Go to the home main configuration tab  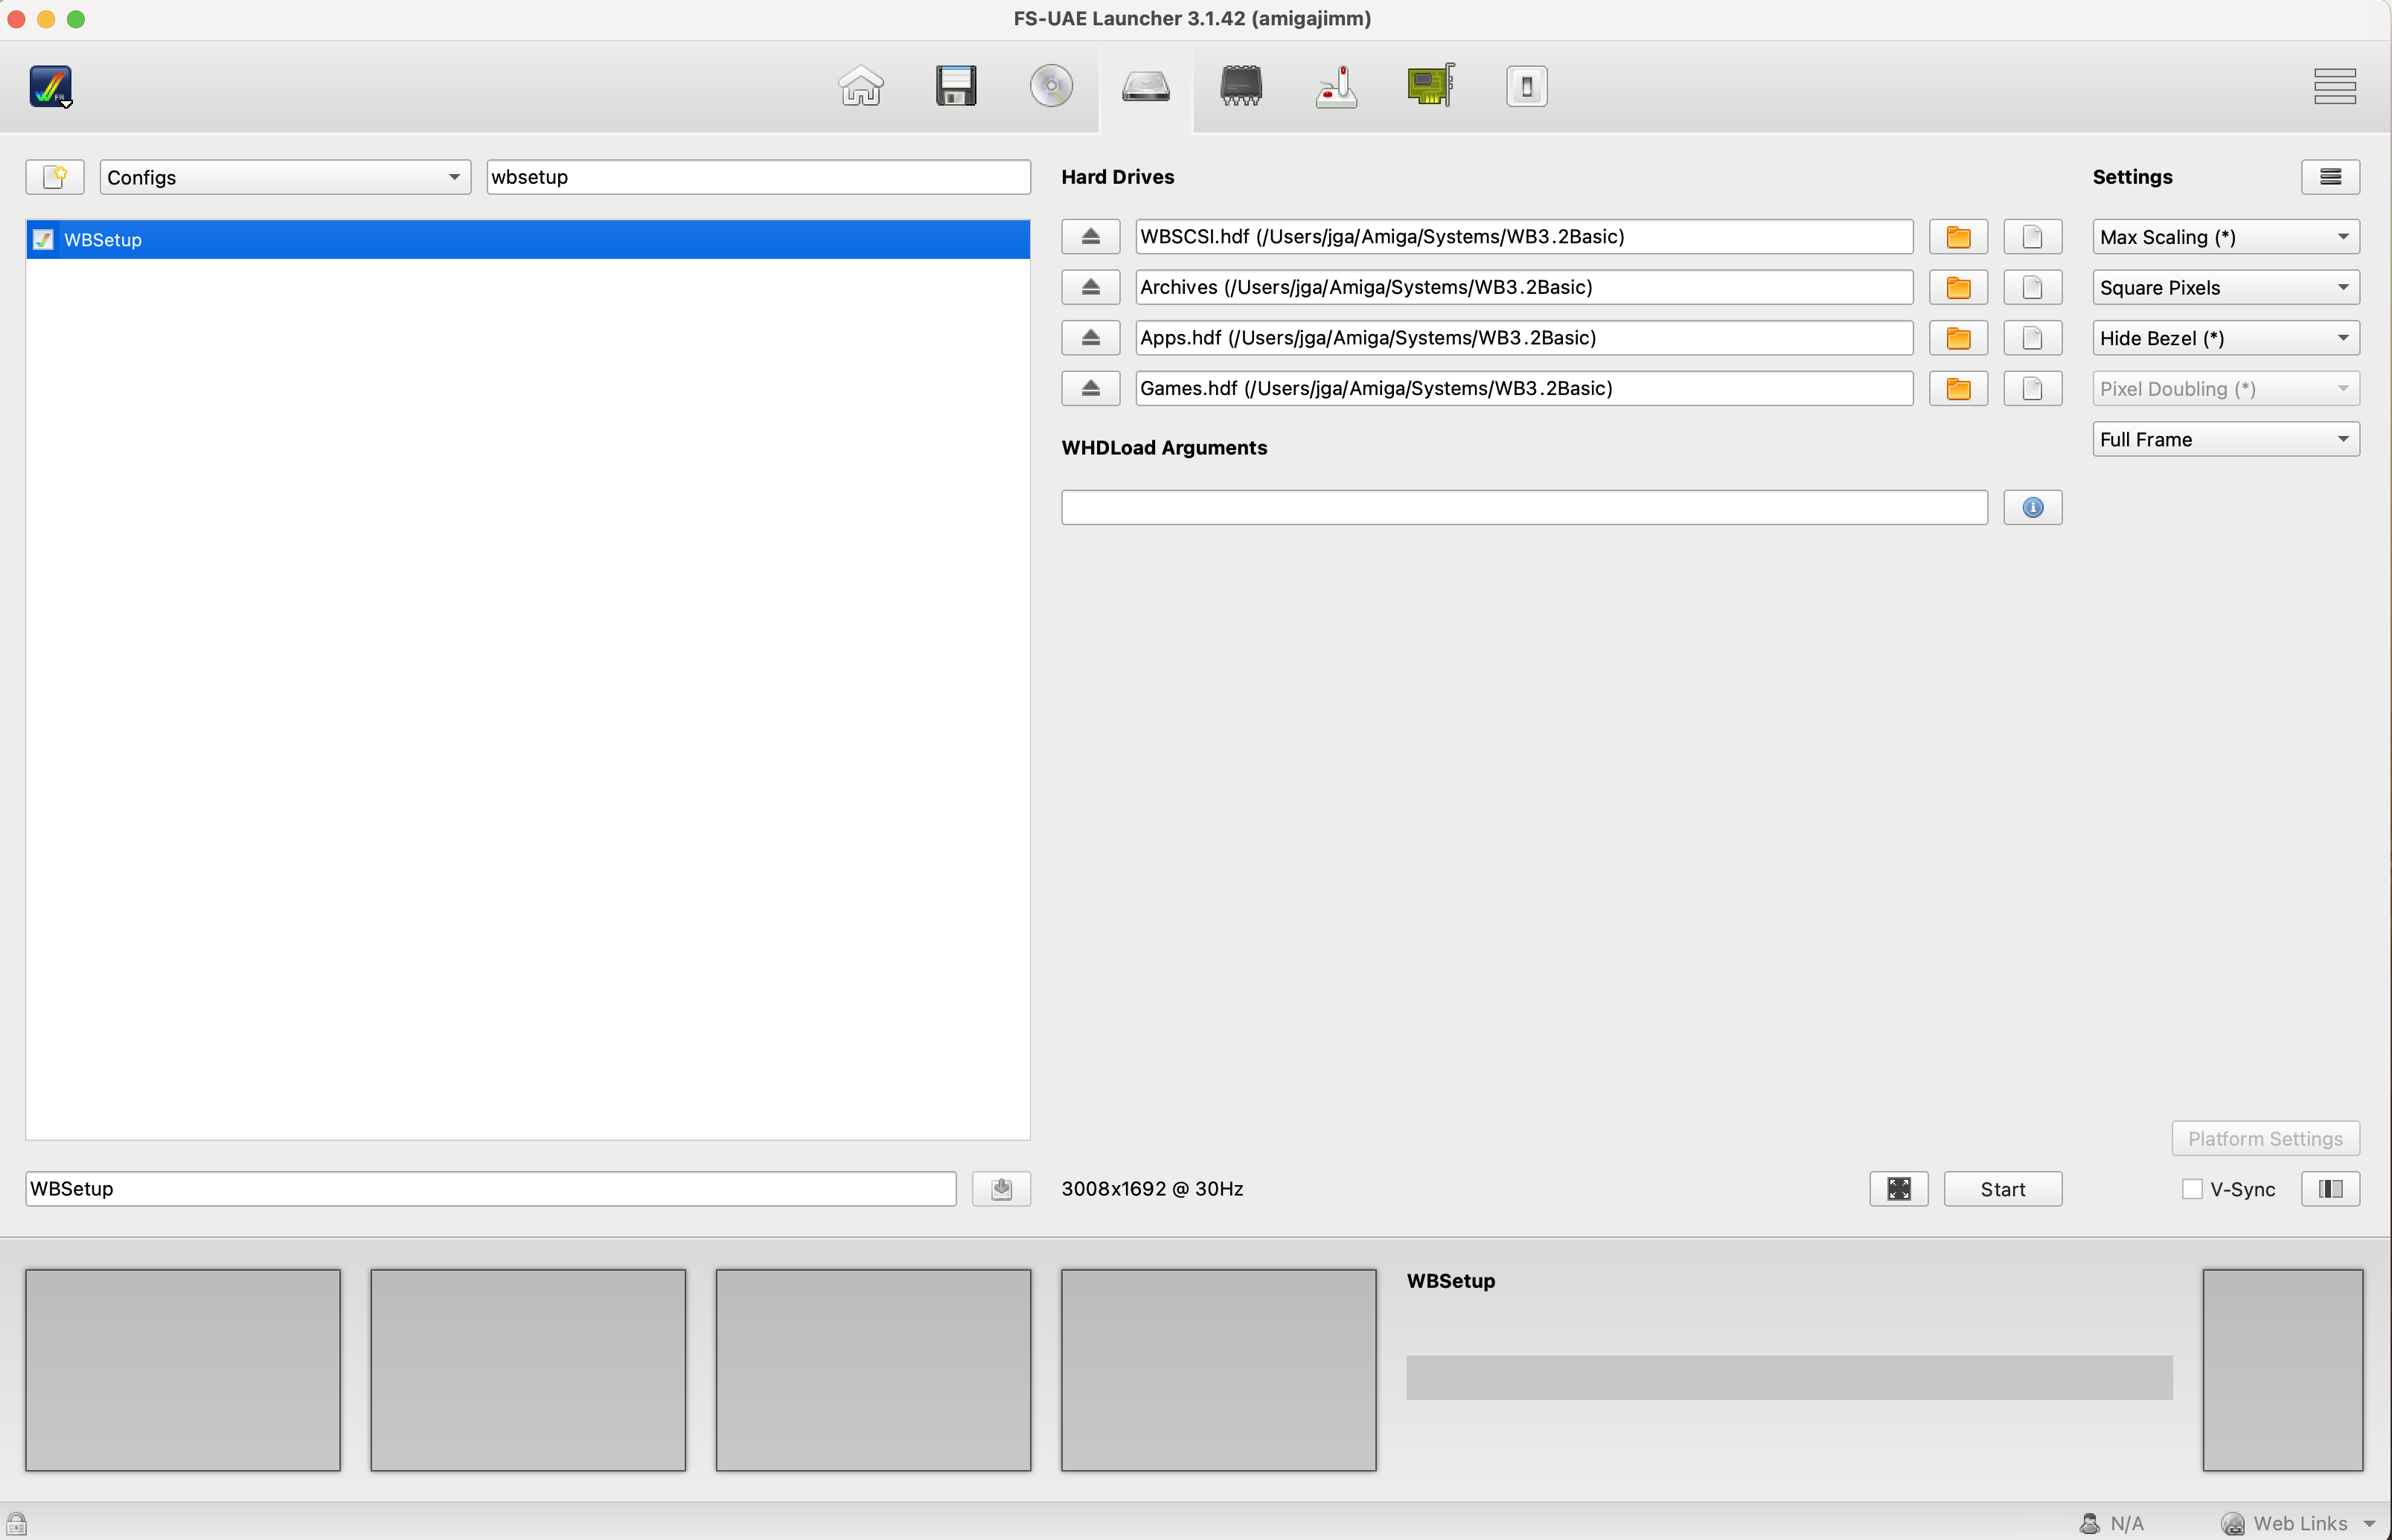(860, 86)
